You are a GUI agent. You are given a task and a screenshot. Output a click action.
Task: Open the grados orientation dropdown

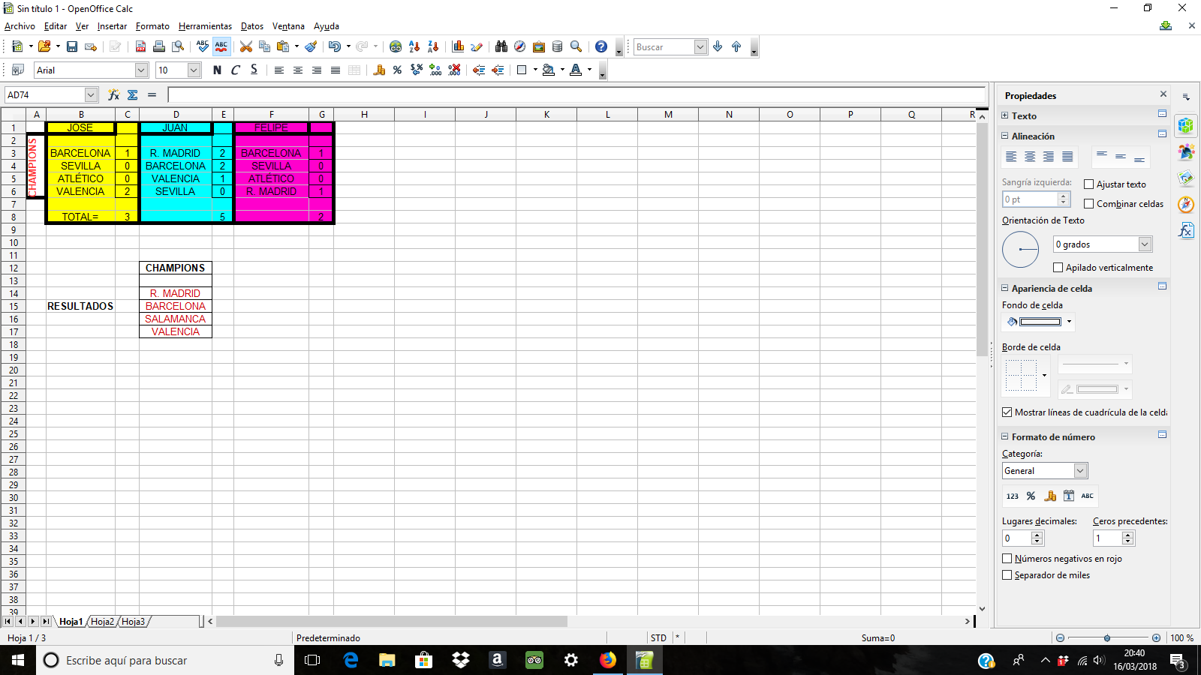(1145, 244)
